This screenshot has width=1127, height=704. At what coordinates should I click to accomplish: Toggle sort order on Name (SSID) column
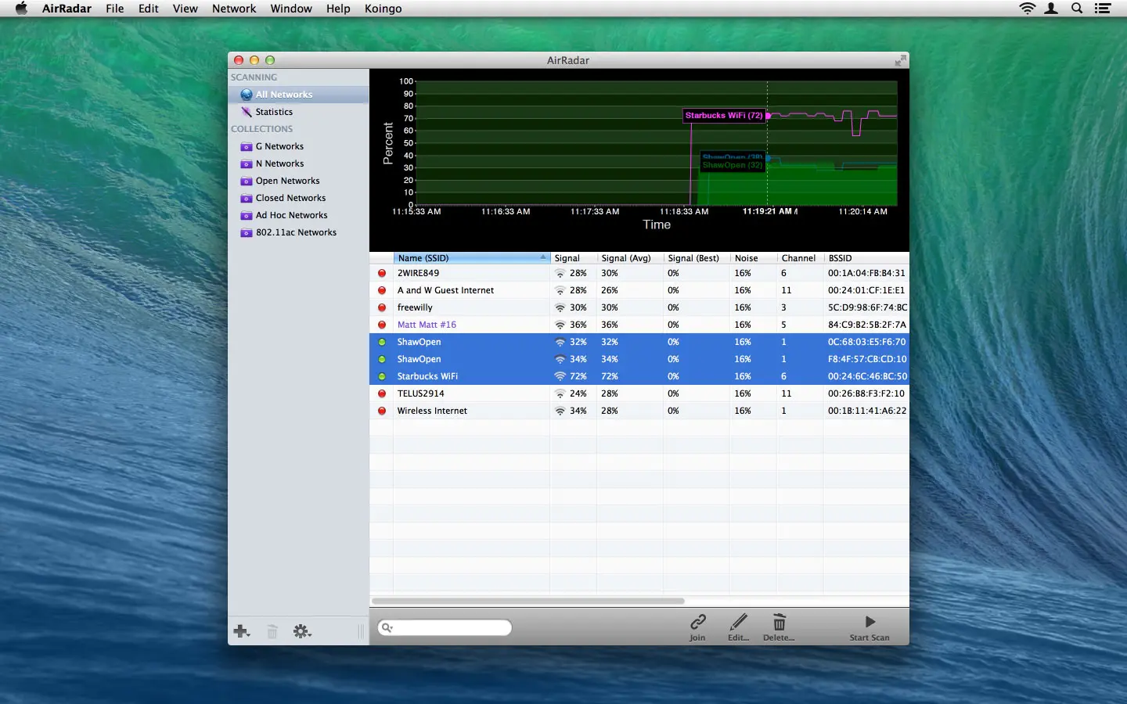tap(470, 257)
